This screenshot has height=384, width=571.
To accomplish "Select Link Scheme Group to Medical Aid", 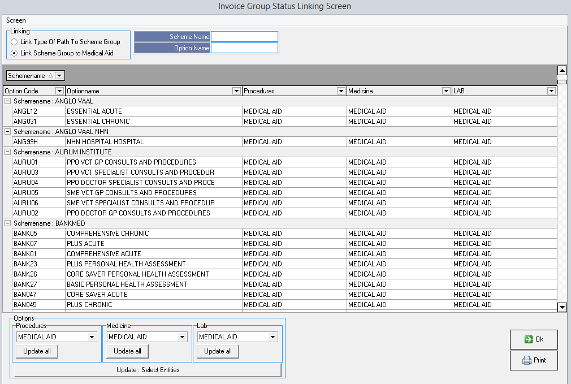I will [x=14, y=53].
